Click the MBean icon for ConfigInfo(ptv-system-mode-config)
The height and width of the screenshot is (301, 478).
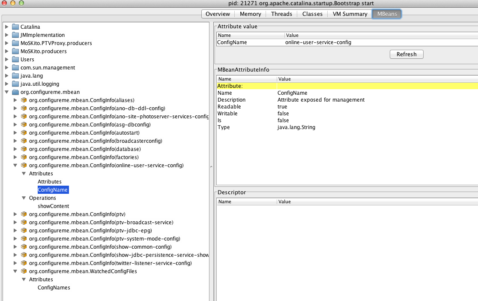24,238
